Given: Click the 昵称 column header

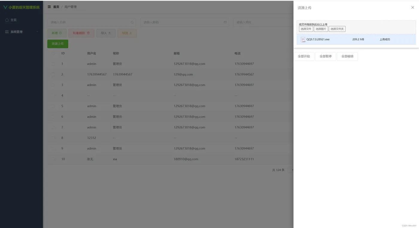Looking at the screenshot, I should click(116, 53).
